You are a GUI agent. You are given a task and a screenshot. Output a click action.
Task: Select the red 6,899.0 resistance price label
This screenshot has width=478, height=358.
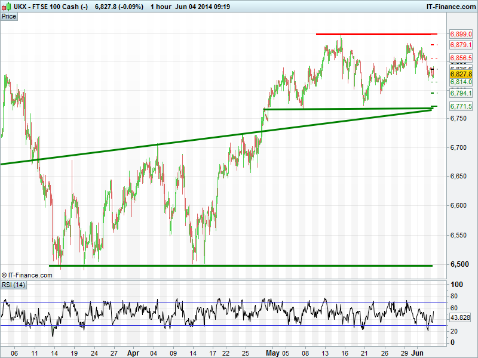click(461, 34)
